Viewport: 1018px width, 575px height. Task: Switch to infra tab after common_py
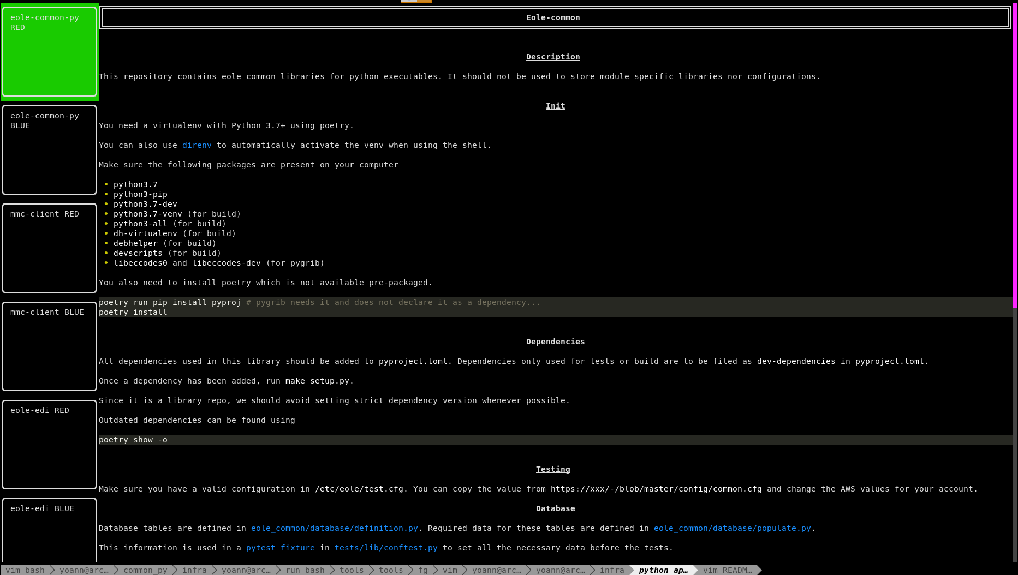(194, 570)
